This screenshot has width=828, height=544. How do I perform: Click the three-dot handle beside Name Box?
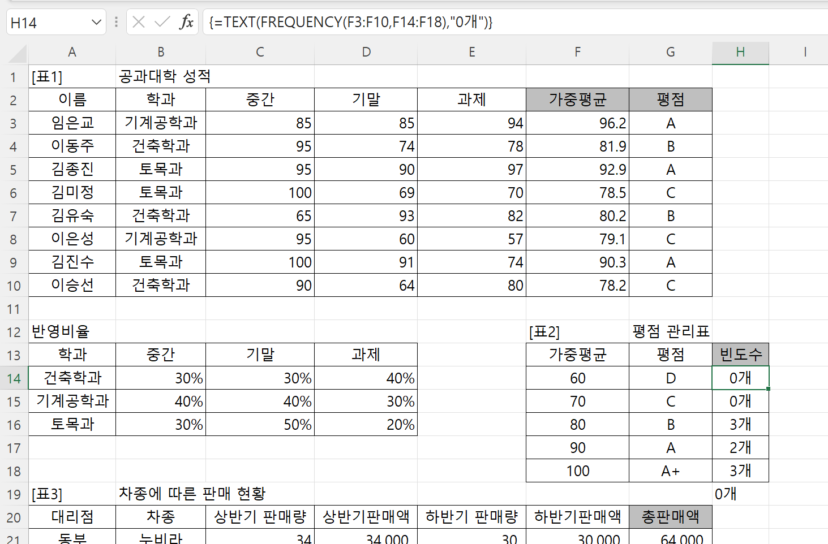coord(116,22)
